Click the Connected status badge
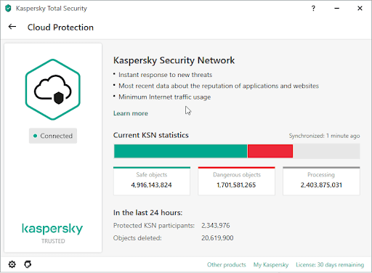The width and height of the screenshot is (372, 273). tap(53, 136)
